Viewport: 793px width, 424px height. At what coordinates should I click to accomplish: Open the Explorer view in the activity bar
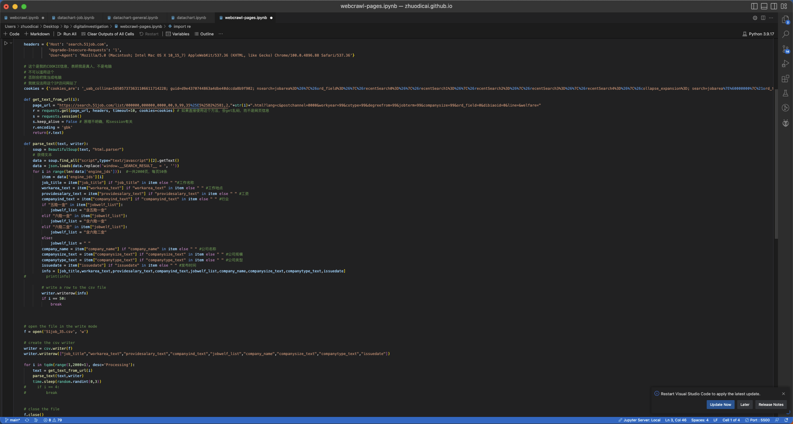[785, 19]
